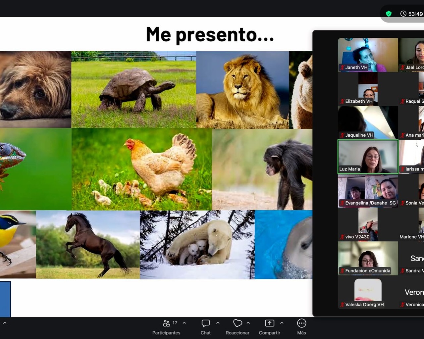Click the Compartir screen share icon
This screenshot has width=424, height=339.
coord(270,323)
